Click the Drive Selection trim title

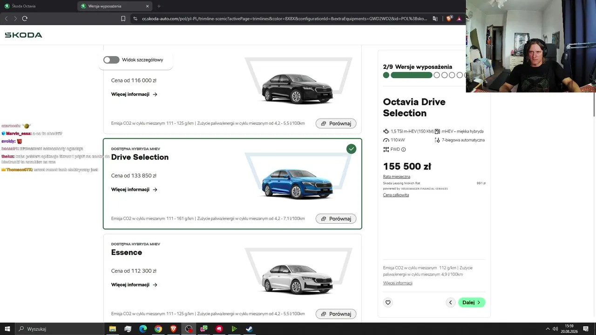pyautogui.click(x=140, y=157)
